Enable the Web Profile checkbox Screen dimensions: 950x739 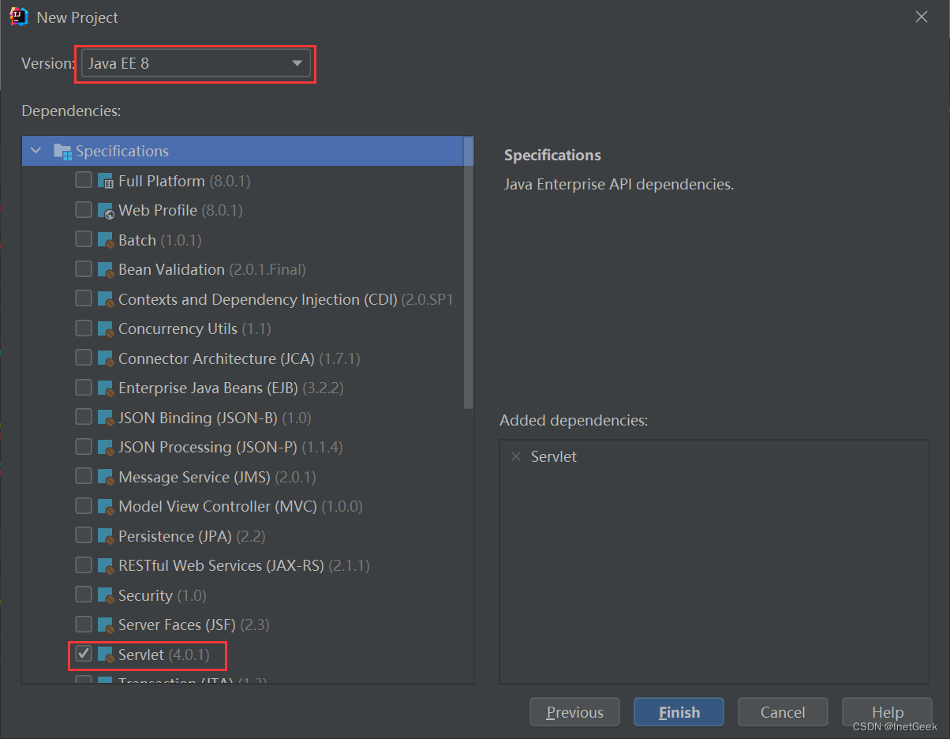pos(84,210)
